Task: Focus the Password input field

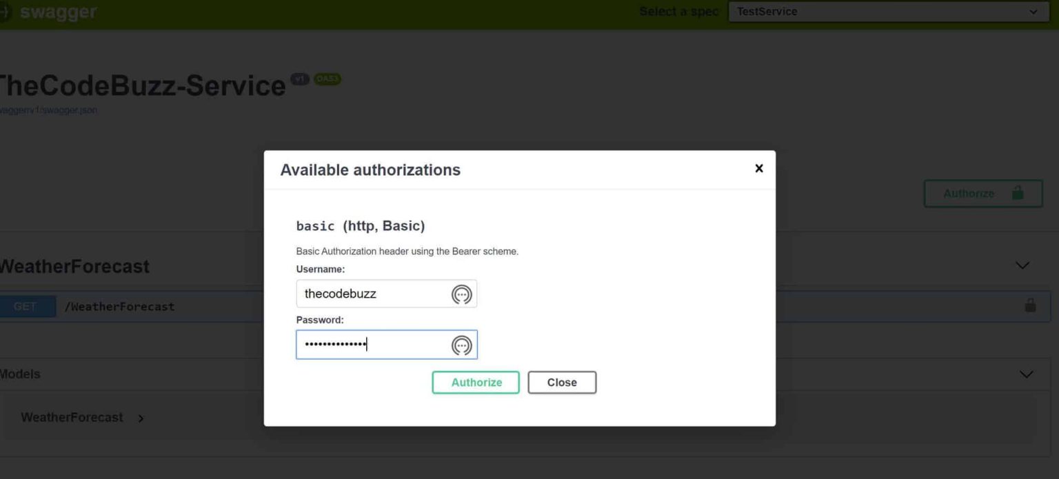Action: [386, 345]
